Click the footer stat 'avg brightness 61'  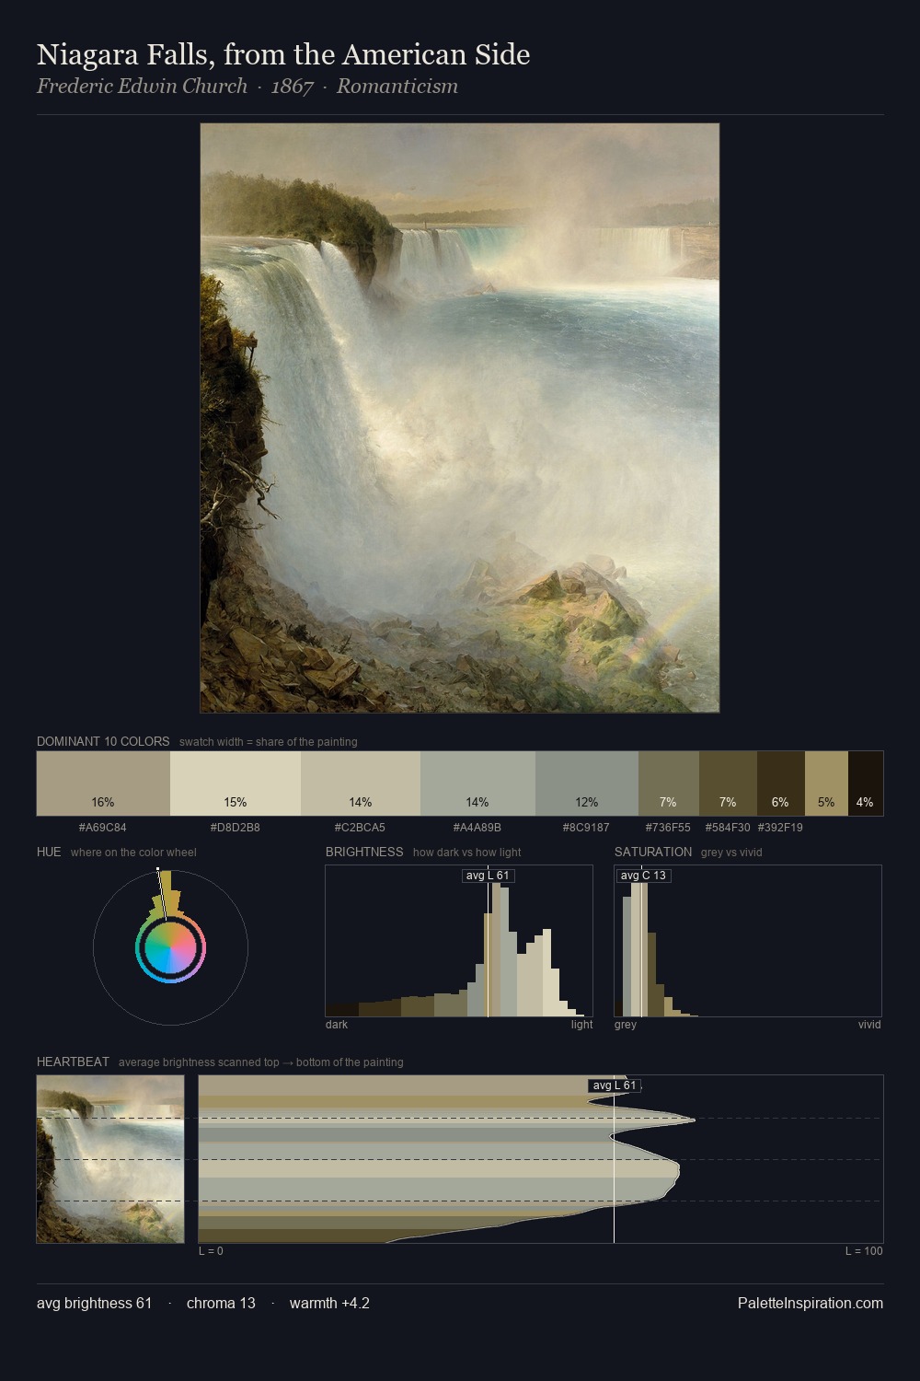94,1303
